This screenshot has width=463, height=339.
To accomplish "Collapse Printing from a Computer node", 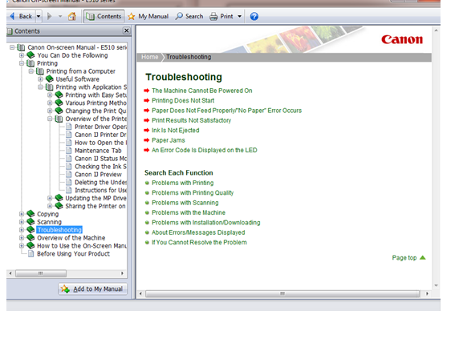I will 31,71.
